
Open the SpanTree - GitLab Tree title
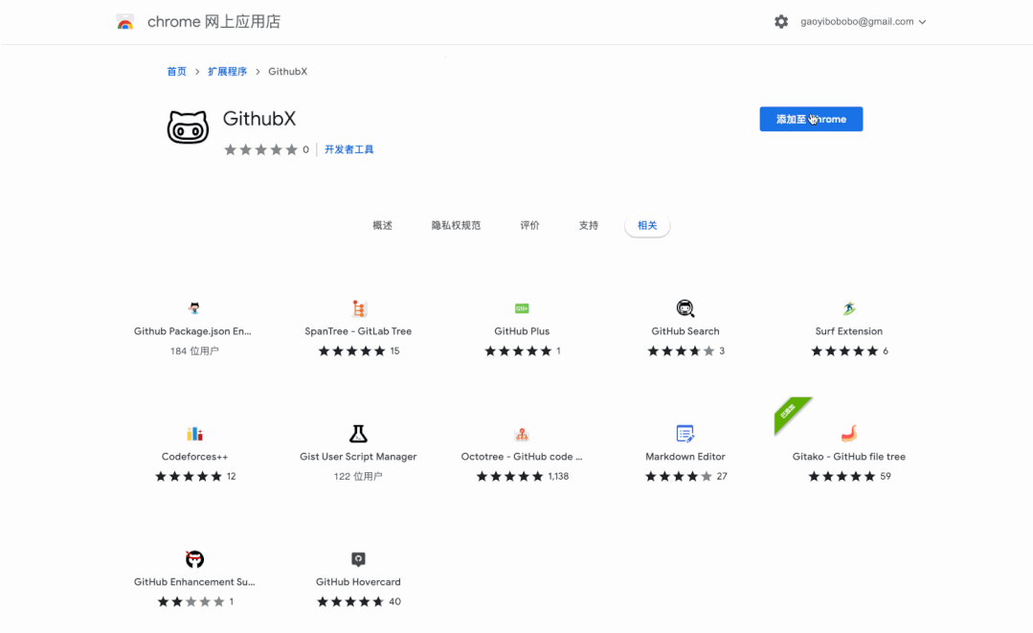click(358, 331)
